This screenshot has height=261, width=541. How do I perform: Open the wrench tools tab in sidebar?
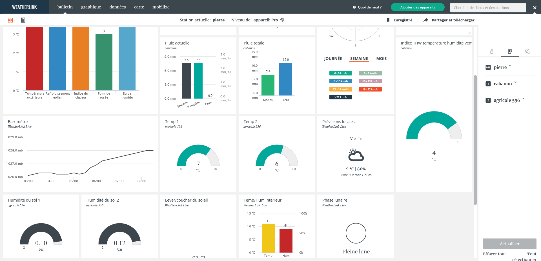coord(527,51)
